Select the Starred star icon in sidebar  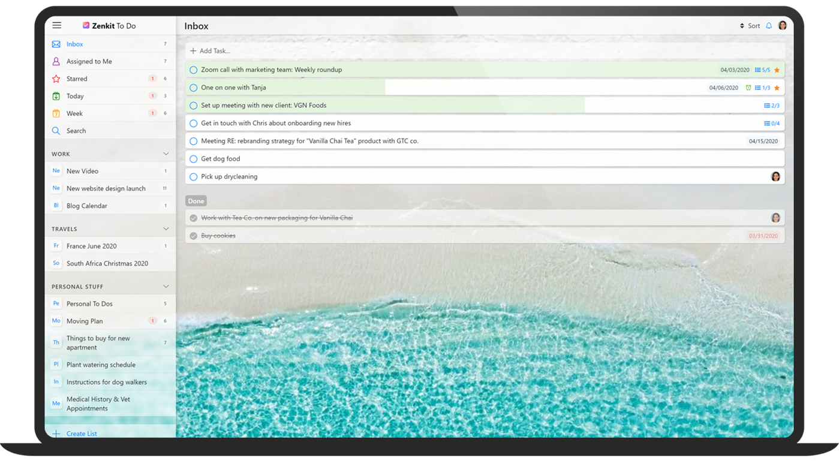[56, 78]
